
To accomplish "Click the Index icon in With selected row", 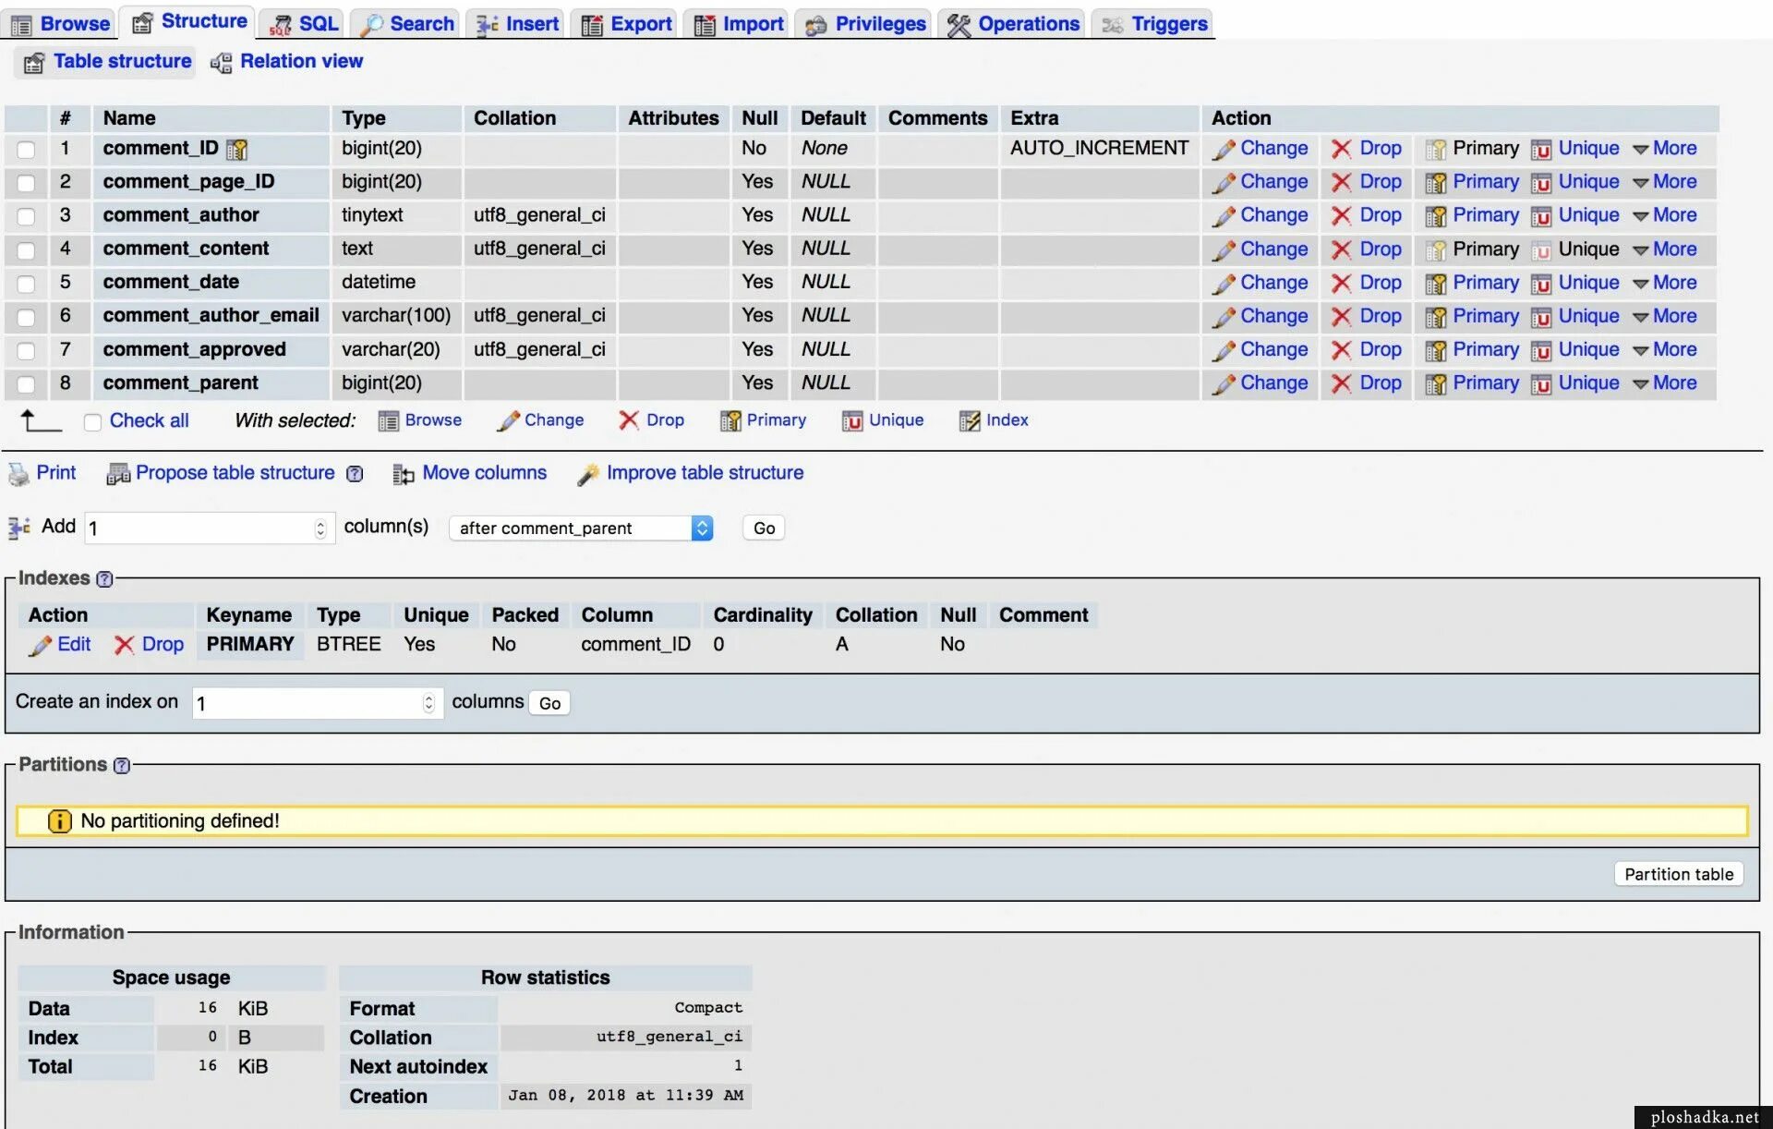I will [x=969, y=421].
